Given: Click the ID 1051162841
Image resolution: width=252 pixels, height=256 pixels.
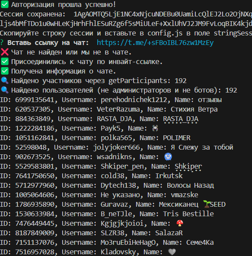Looking at the screenshot, I should click(x=35, y=138).
